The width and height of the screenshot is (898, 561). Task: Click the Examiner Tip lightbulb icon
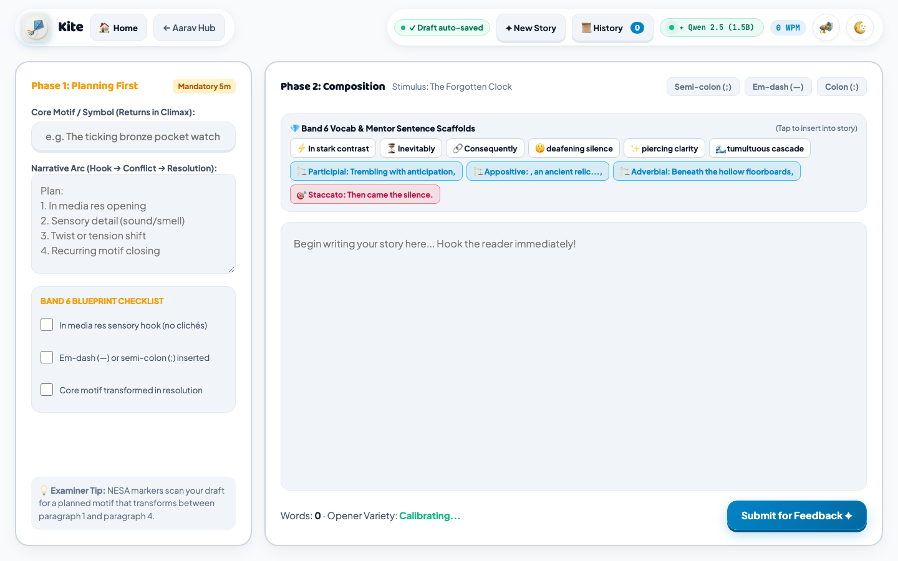pyautogui.click(x=44, y=491)
